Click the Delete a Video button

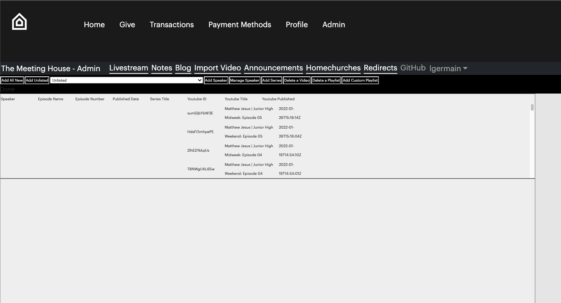297,80
